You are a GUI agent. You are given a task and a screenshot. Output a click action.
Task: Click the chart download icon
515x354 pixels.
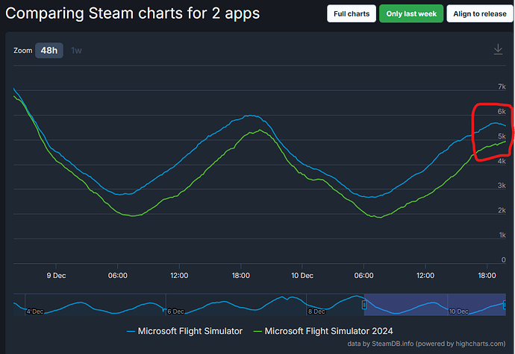pos(498,49)
